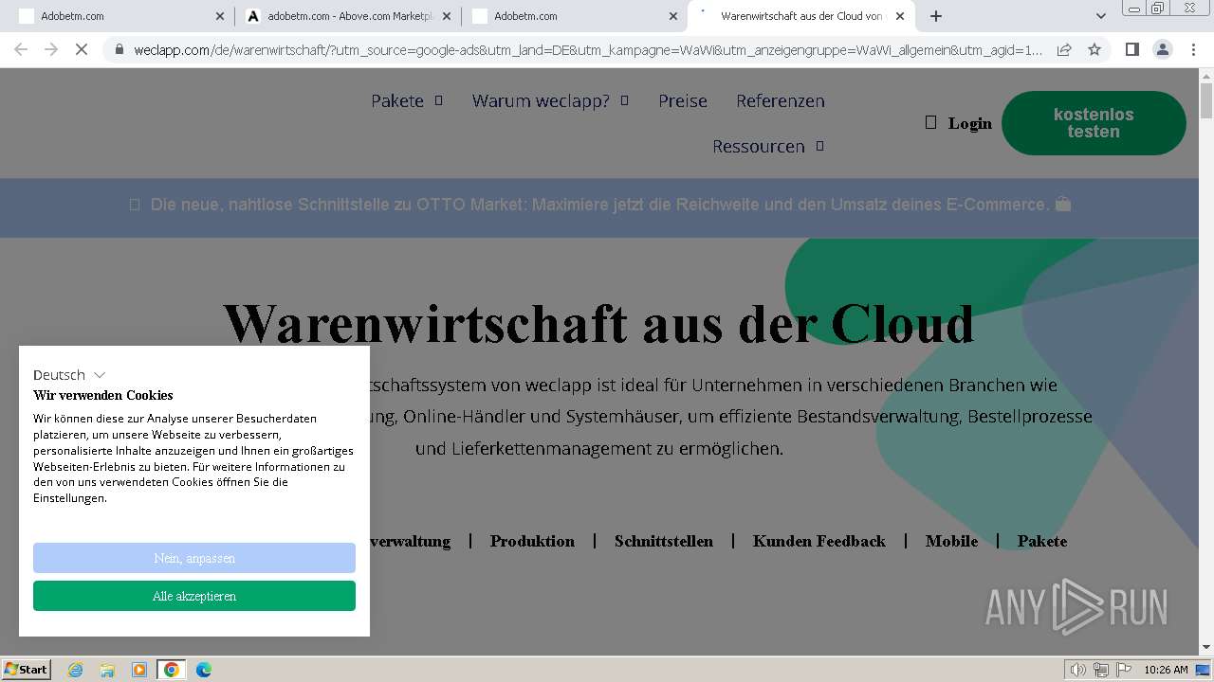1214x682 pixels.
Task: Bookmark this page with star icon
Action: 1094,49
